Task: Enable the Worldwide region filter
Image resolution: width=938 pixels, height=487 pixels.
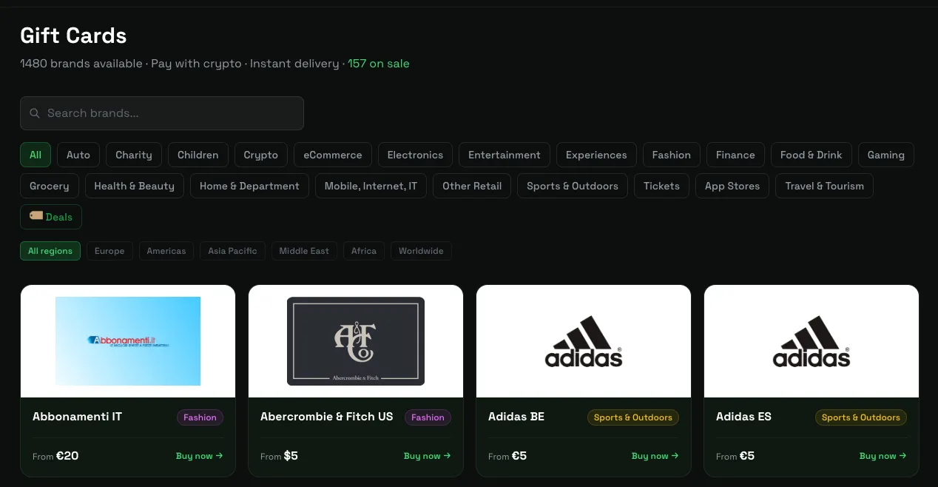Action: 421,251
